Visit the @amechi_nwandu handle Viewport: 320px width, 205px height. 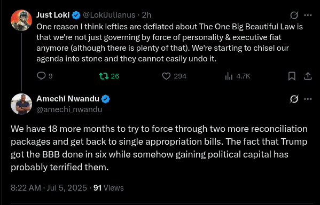69,109
